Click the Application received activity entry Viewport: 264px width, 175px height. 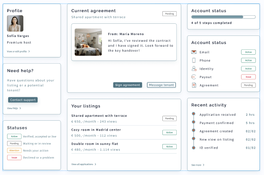click(x=224, y=114)
